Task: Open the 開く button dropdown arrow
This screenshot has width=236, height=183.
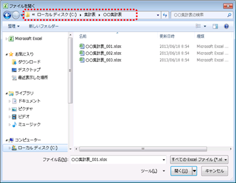Action: tap(194, 171)
